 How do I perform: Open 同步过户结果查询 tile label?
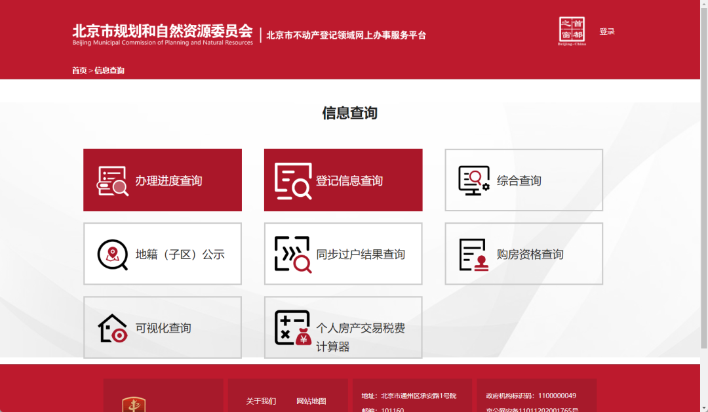tap(361, 255)
